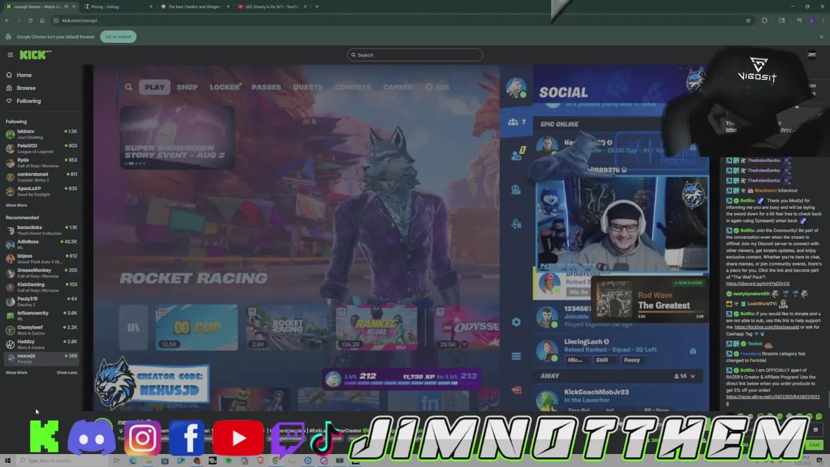The height and width of the screenshot is (467, 830).
Task: Open ishiratv channel in Following list
Action: (x=41, y=134)
